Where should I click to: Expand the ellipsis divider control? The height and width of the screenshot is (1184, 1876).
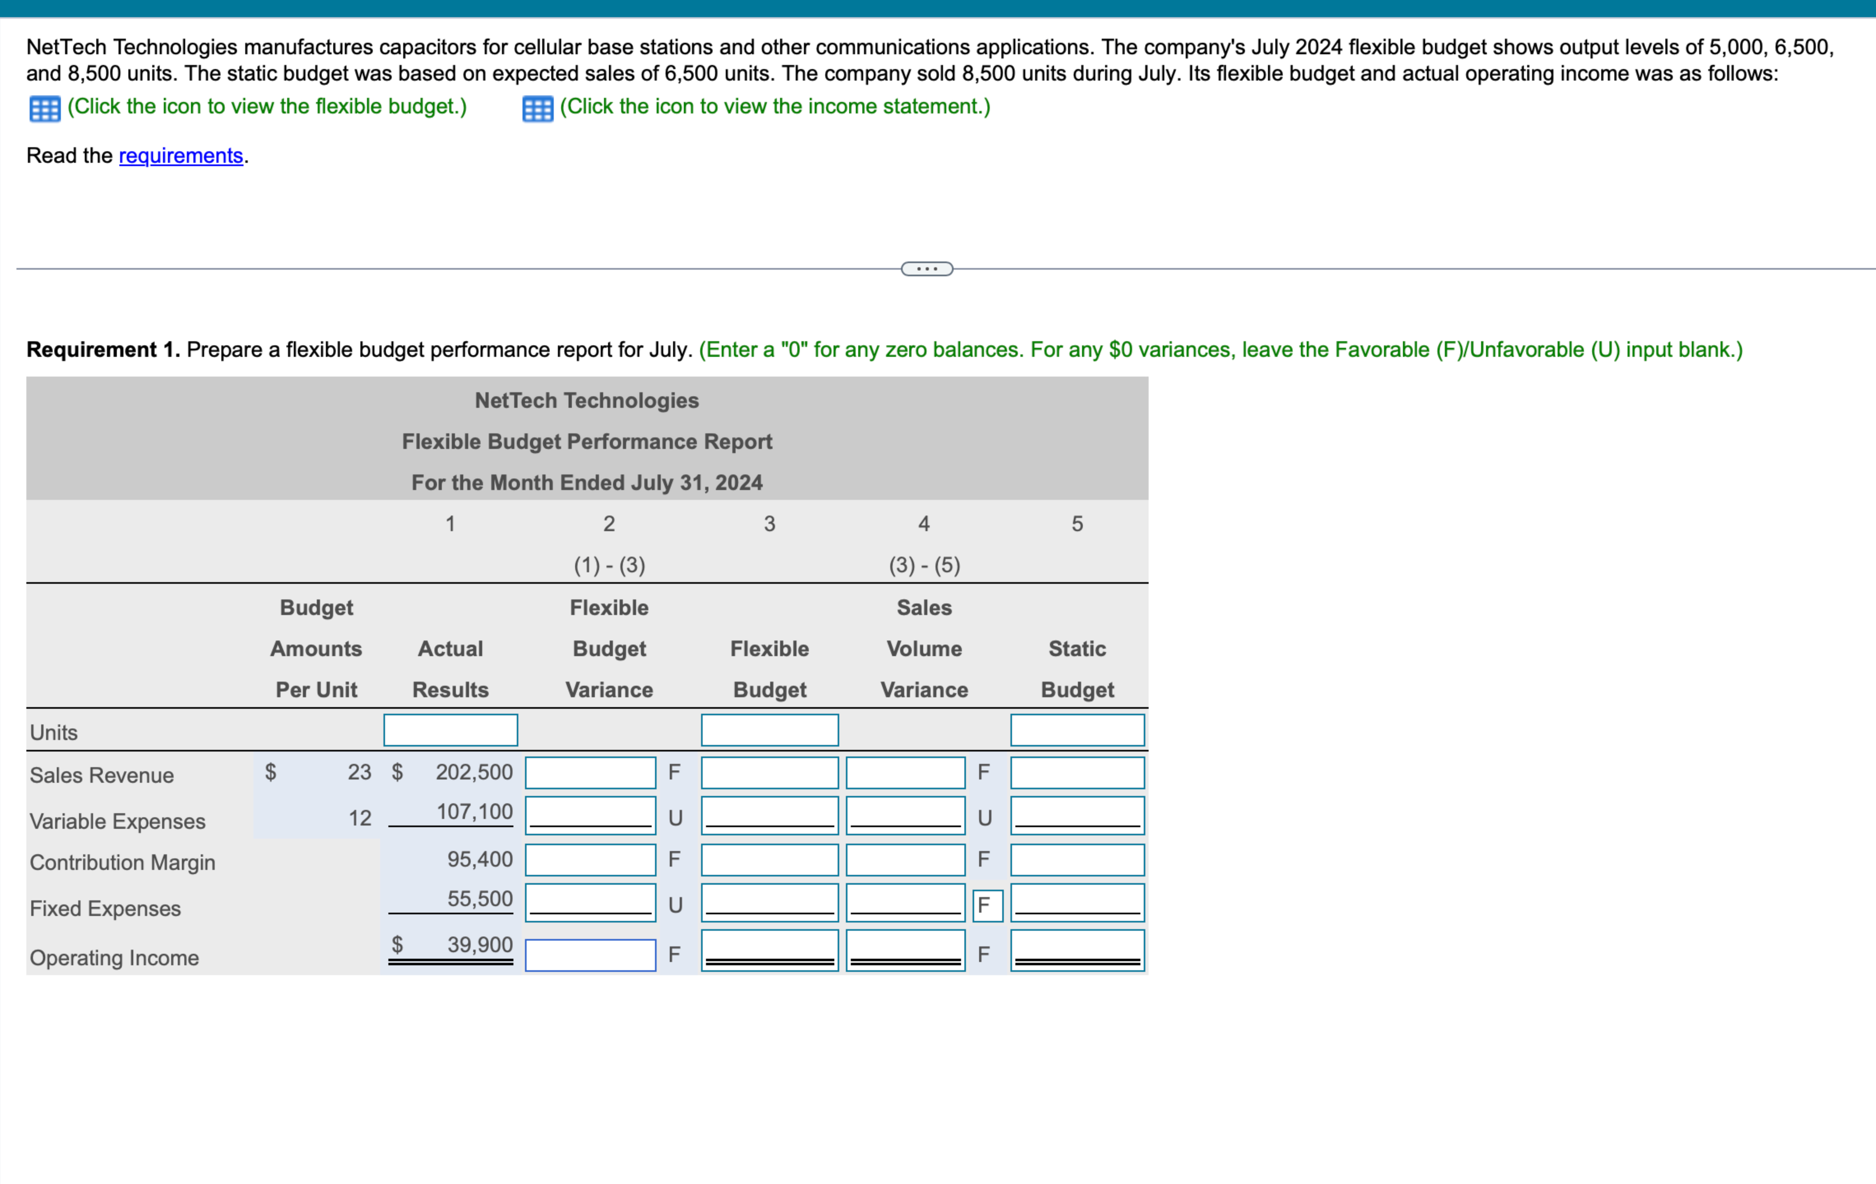[x=927, y=268]
